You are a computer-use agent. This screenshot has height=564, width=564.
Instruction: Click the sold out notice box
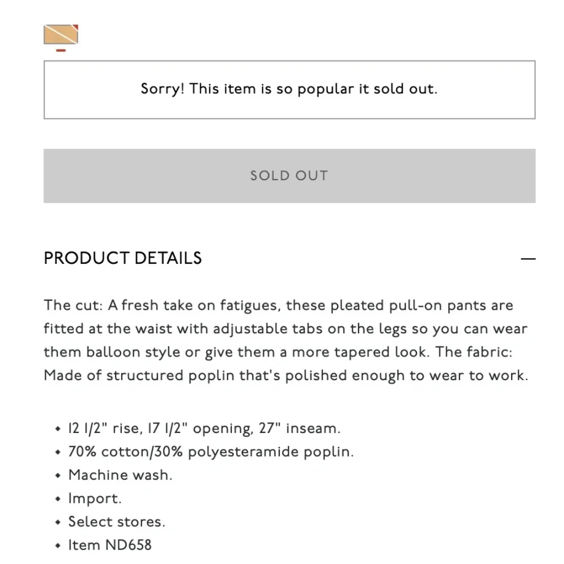[289, 89]
